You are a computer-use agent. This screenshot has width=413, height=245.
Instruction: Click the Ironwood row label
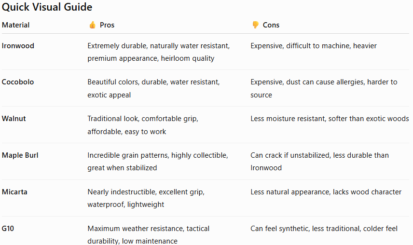point(18,46)
